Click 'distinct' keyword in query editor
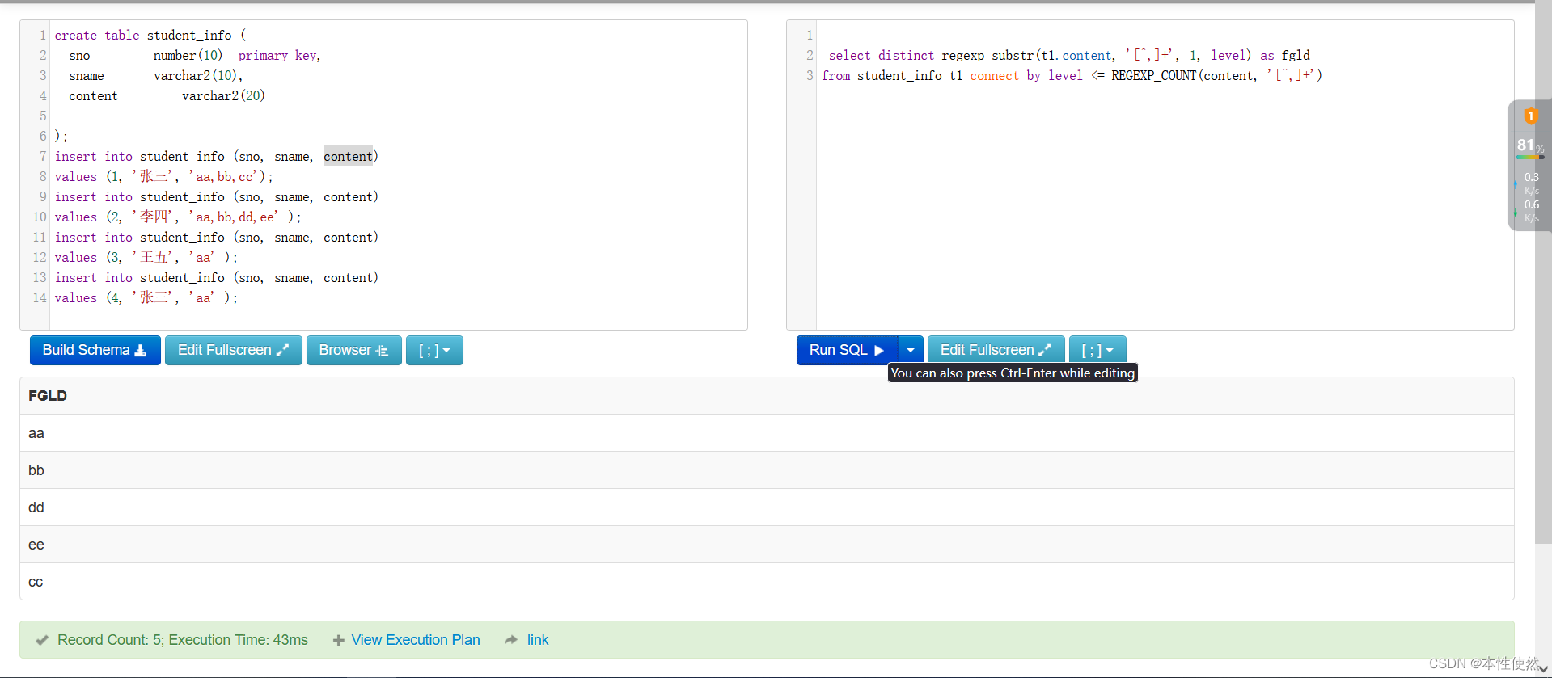This screenshot has width=1552, height=678. coord(906,55)
